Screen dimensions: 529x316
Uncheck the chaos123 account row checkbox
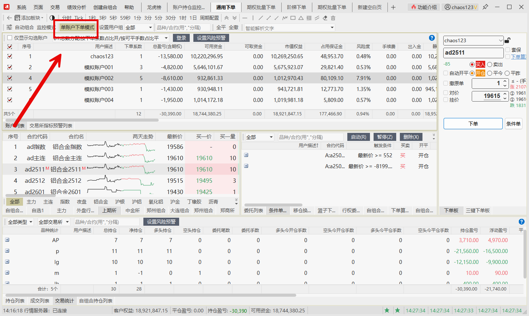click(x=9, y=56)
